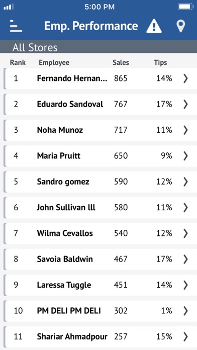Tap Savoia Baldwin sales value 467
The height and width of the screenshot is (350, 197).
pyautogui.click(x=121, y=259)
